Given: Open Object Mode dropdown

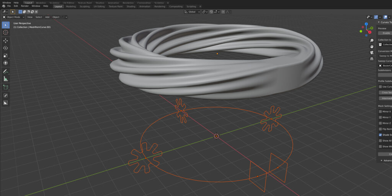Looking at the screenshot, I should click(x=14, y=17).
